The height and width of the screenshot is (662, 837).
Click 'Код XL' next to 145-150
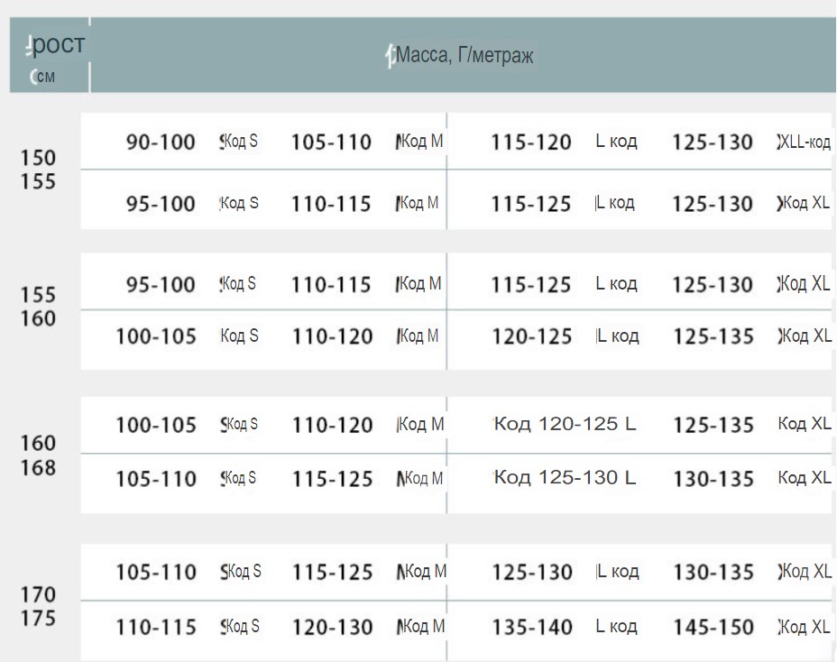(x=805, y=626)
